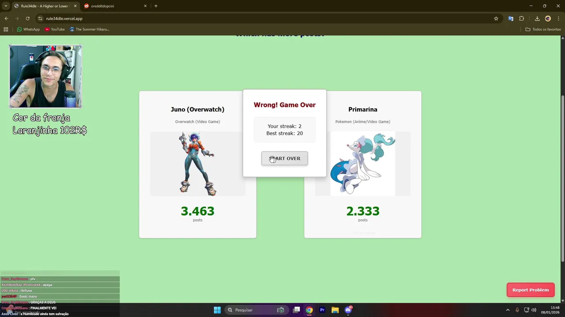Open the tab search dropdown

(x=6, y=6)
